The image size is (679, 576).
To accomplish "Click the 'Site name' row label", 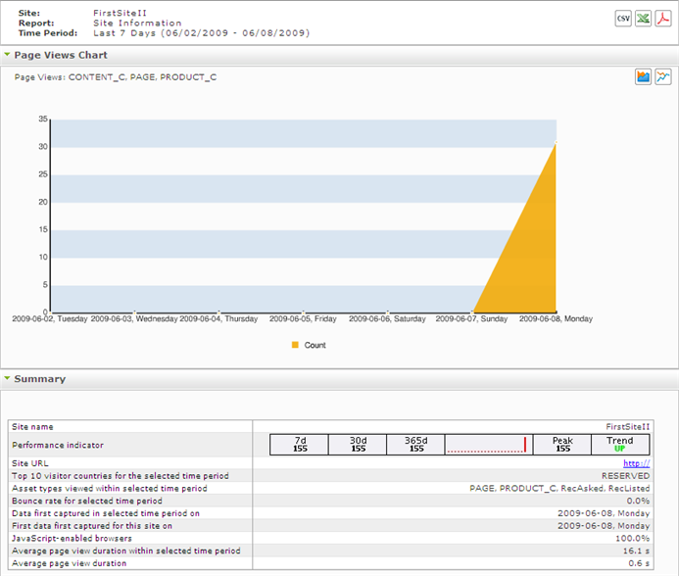I will coord(32,426).
